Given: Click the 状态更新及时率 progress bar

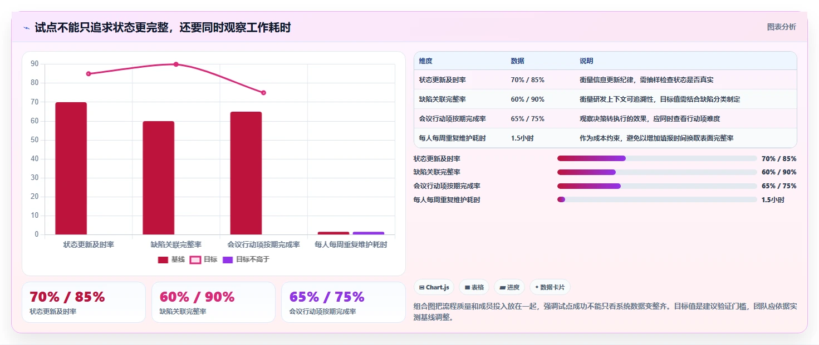Looking at the screenshot, I should pyautogui.click(x=657, y=158).
